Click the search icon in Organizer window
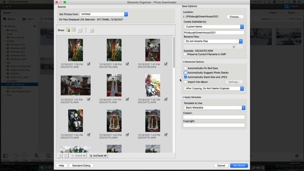 point(287,6)
